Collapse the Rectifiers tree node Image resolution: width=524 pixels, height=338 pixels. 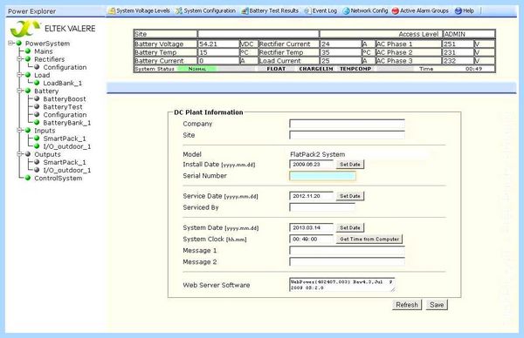point(20,59)
